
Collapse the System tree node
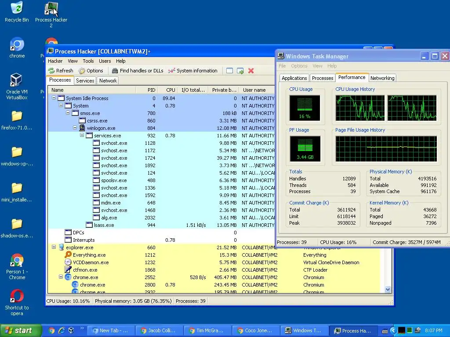coord(61,105)
